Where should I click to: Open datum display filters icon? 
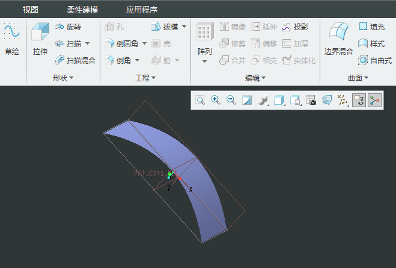[343, 100]
